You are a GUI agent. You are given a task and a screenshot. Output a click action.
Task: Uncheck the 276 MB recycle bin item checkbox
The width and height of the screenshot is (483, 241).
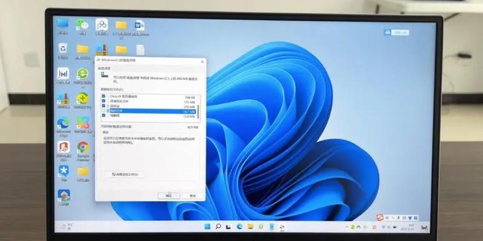pyautogui.click(x=103, y=106)
